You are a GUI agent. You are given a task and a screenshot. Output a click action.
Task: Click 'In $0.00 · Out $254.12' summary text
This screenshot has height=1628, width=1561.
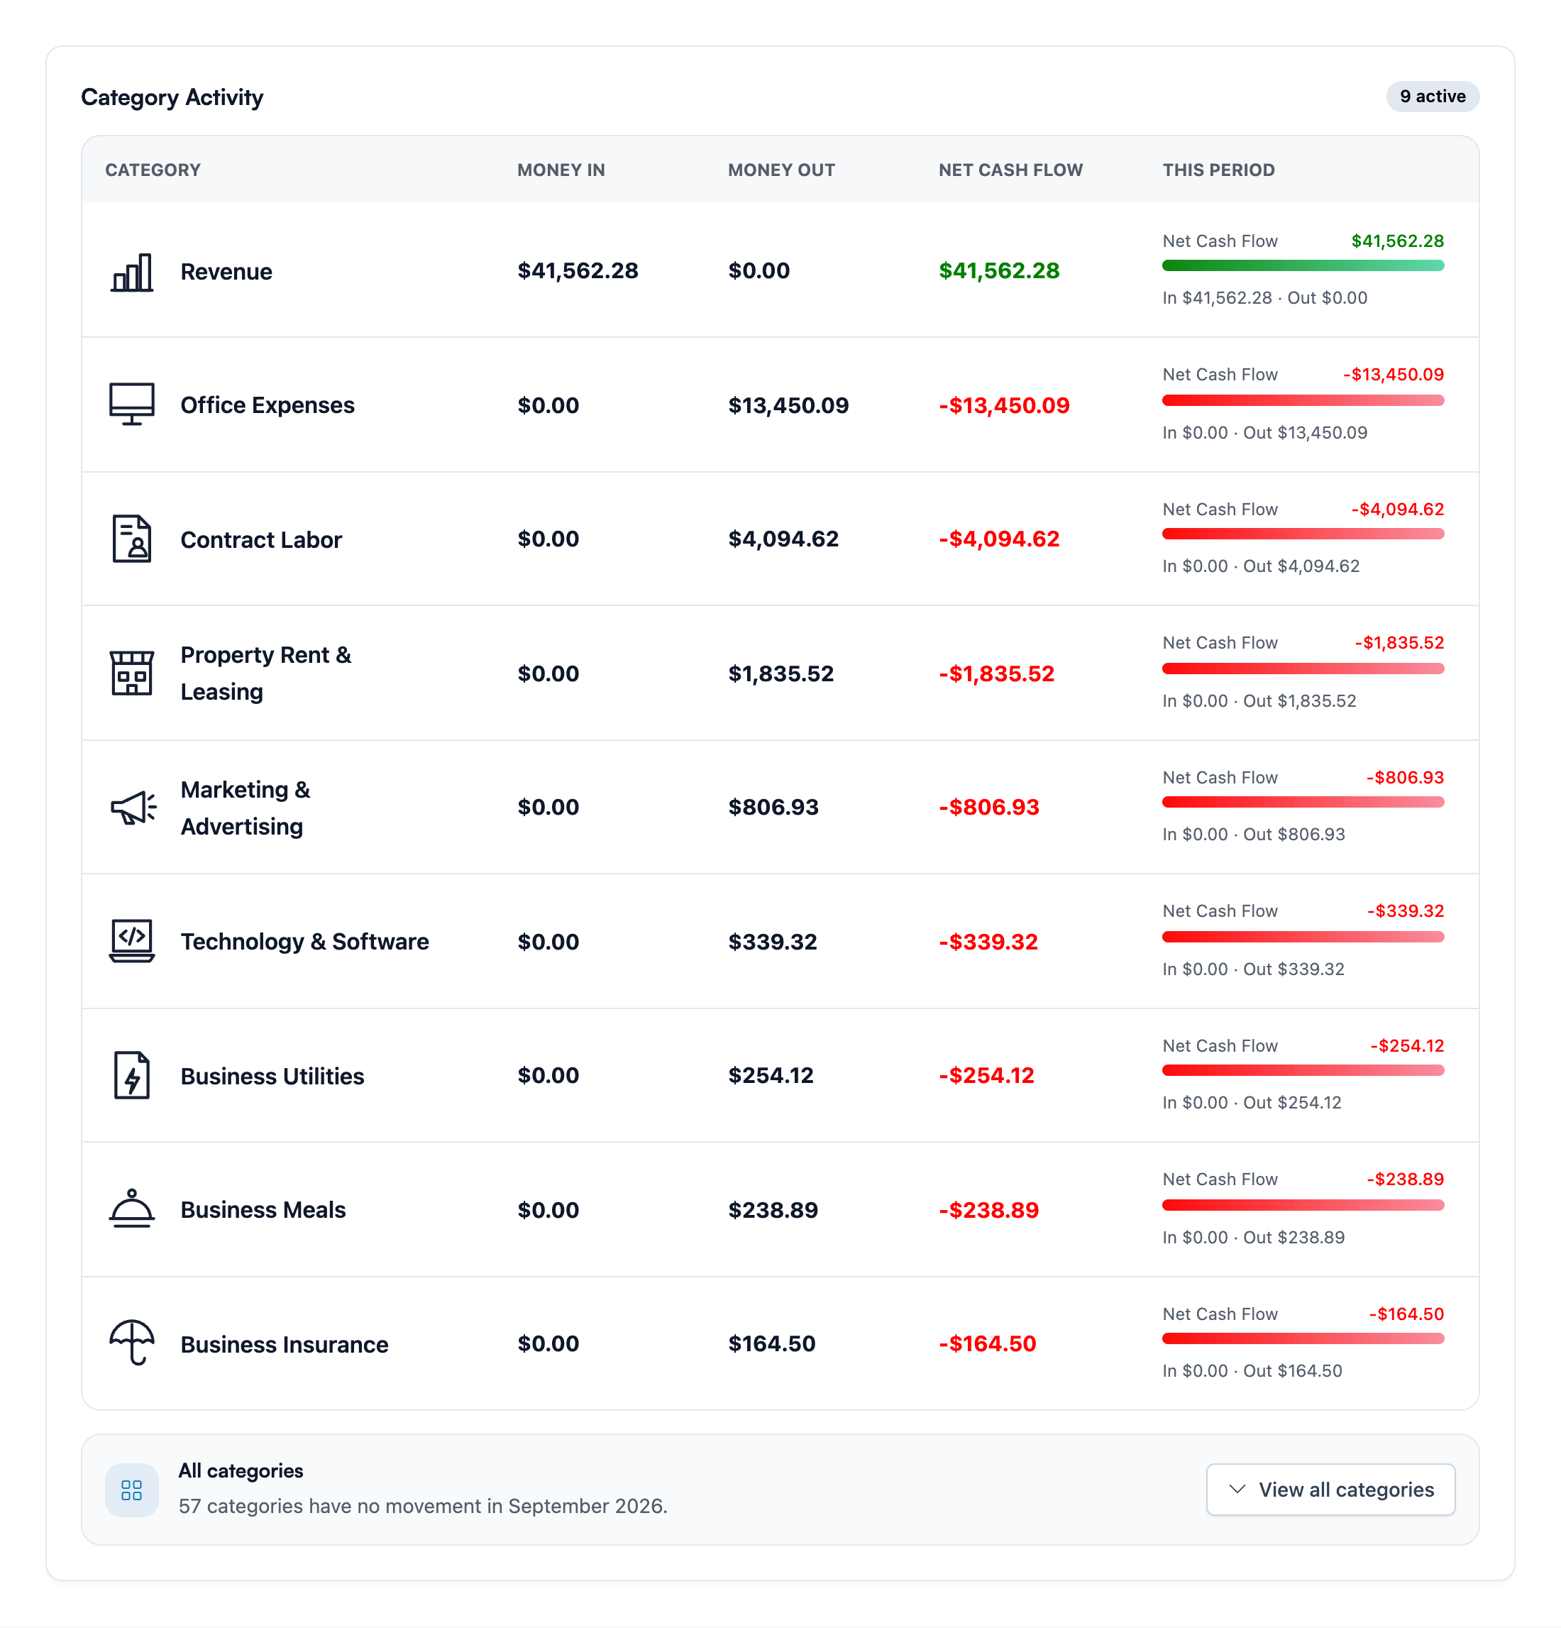tap(1252, 1103)
